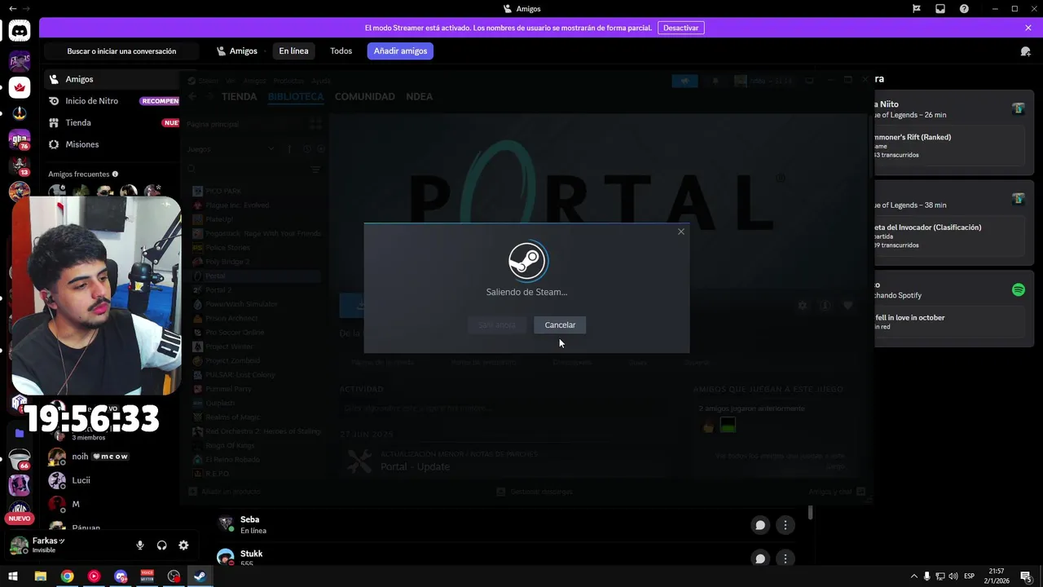The height and width of the screenshot is (587, 1043).
Task: Open Voicemeeter from taskbar
Action: click(x=147, y=576)
